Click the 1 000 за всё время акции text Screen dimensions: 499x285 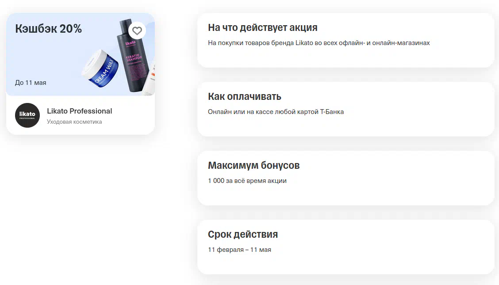247,181
